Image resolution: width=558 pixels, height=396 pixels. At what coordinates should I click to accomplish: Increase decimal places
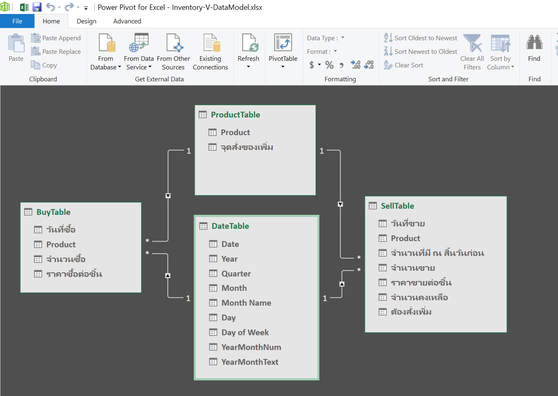tap(355, 65)
